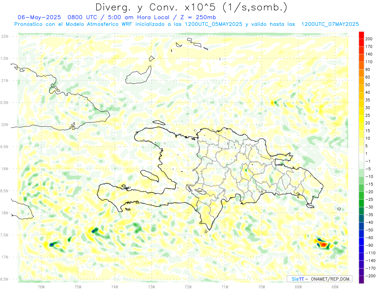
Task: Click the colorbar value '-20'
Action: point(370,192)
